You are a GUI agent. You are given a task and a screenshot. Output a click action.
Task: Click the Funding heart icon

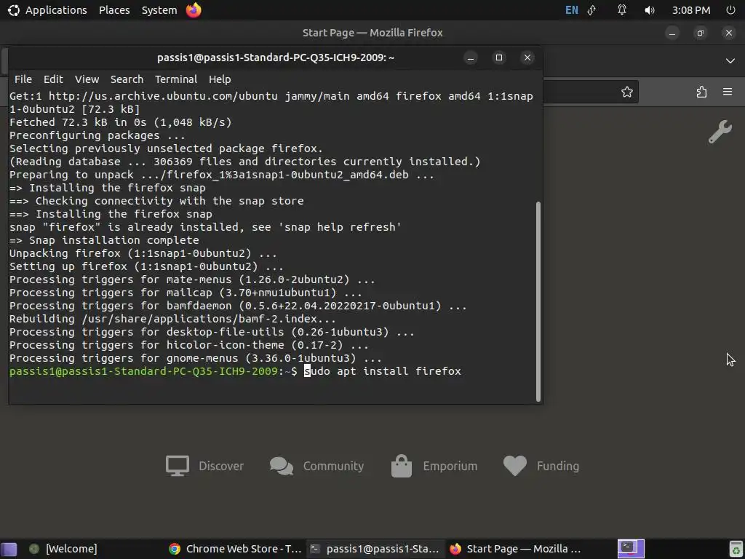pos(515,466)
